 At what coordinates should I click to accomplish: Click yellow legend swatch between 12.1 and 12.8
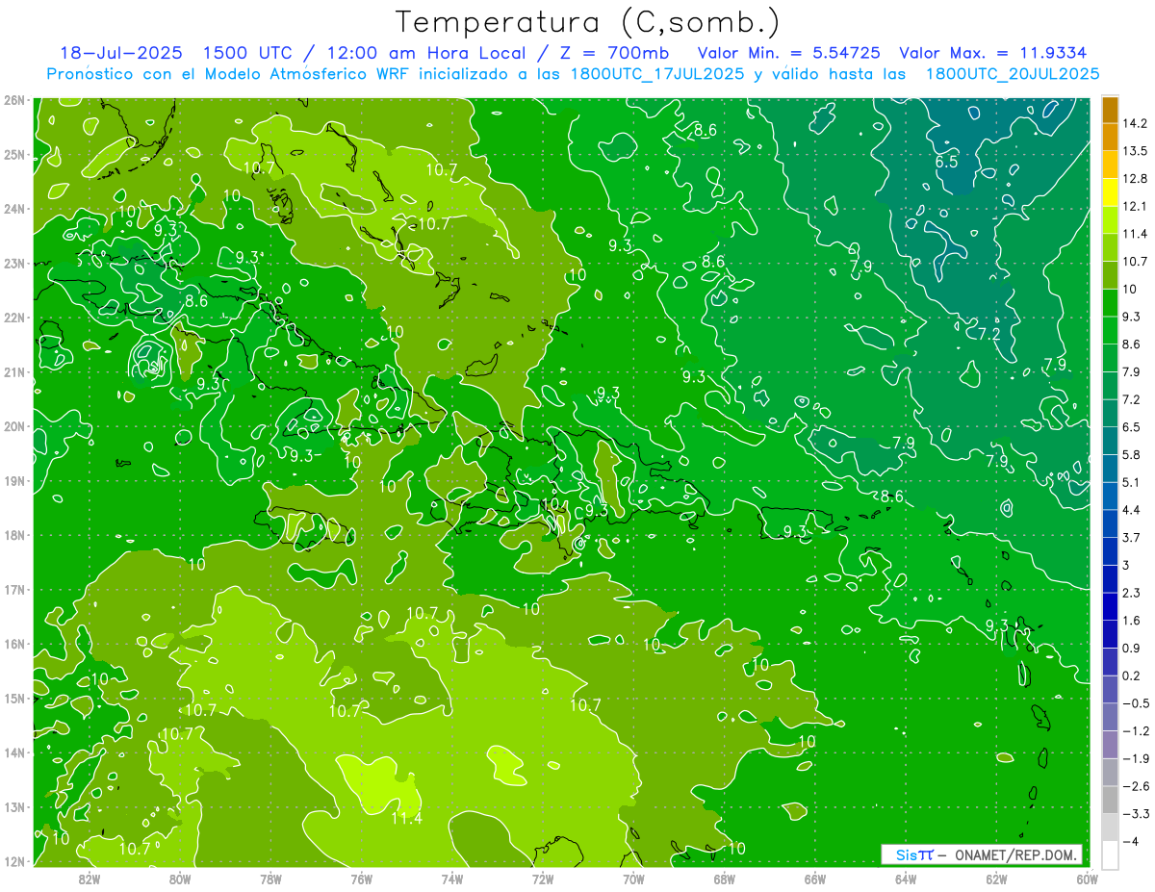1110,191
